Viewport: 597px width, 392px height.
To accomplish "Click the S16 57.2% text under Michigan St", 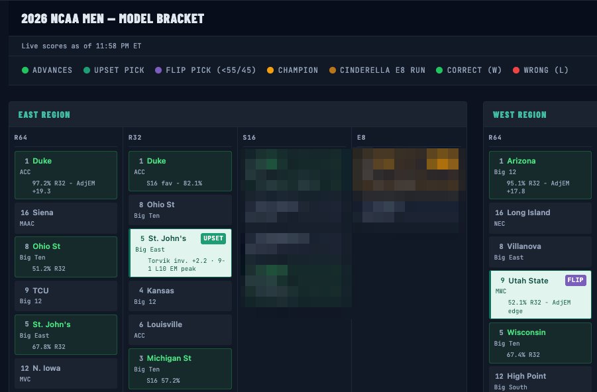I will pos(163,380).
